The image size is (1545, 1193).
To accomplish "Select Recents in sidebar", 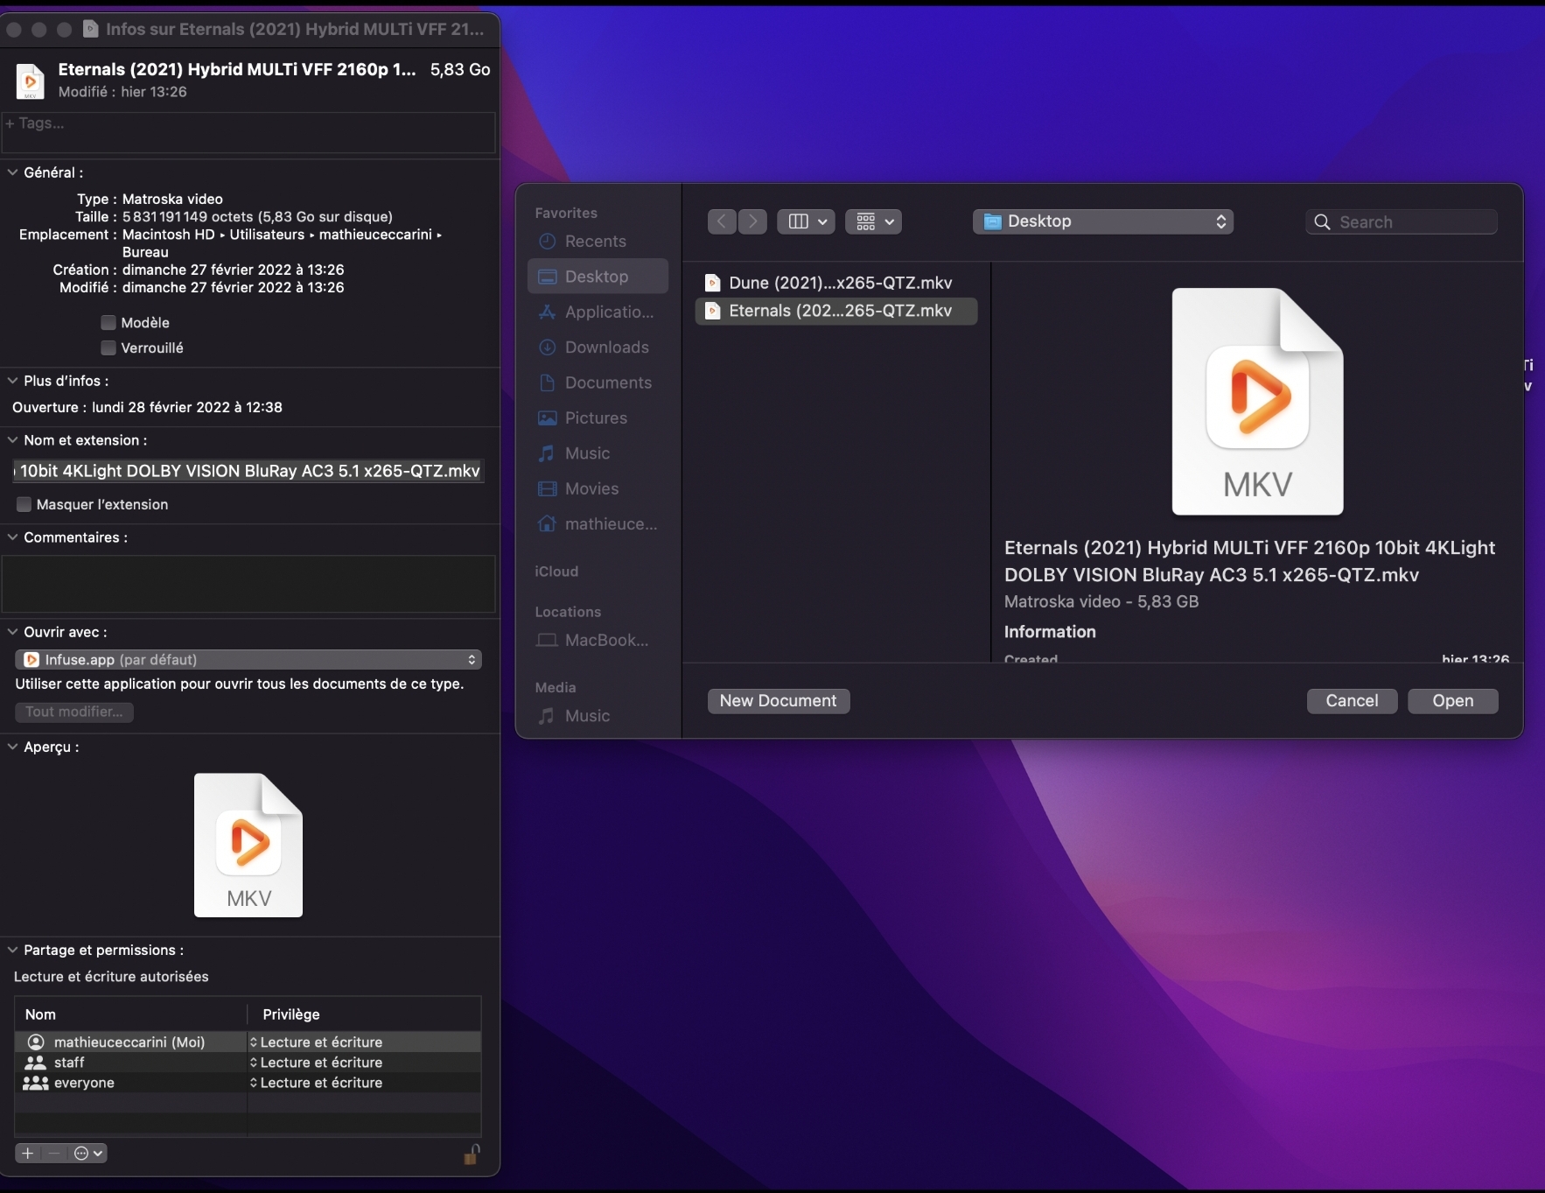I will point(596,242).
